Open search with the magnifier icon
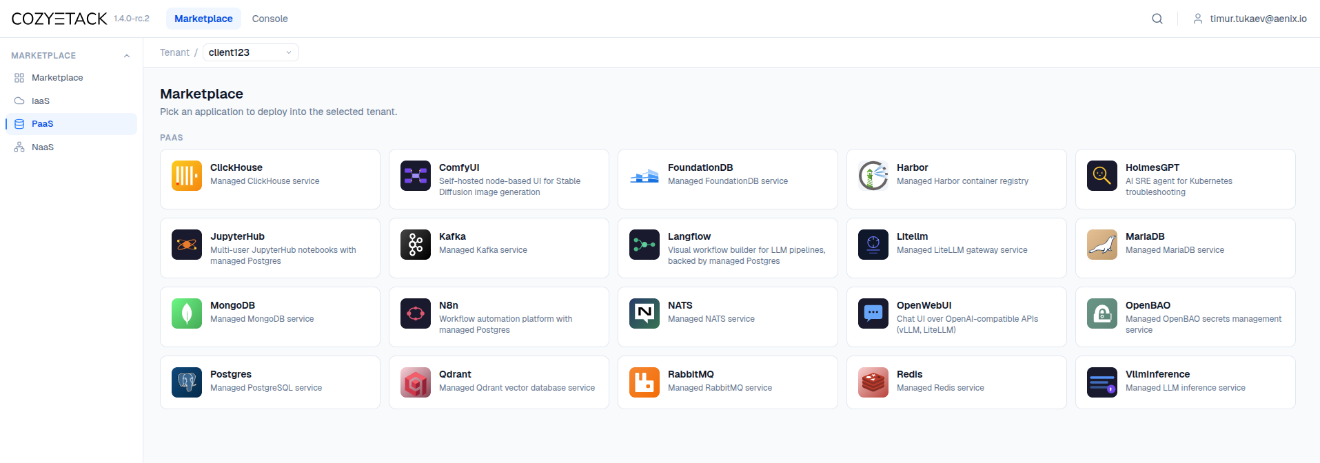Viewport: 1320px width, 463px height. 1157,19
